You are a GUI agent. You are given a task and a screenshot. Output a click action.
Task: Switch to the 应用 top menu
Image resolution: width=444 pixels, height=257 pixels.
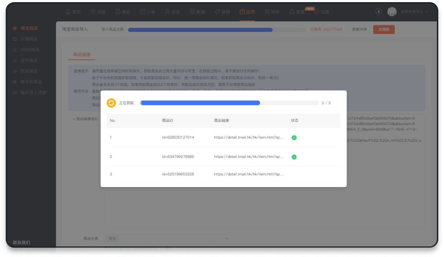point(247,12)
